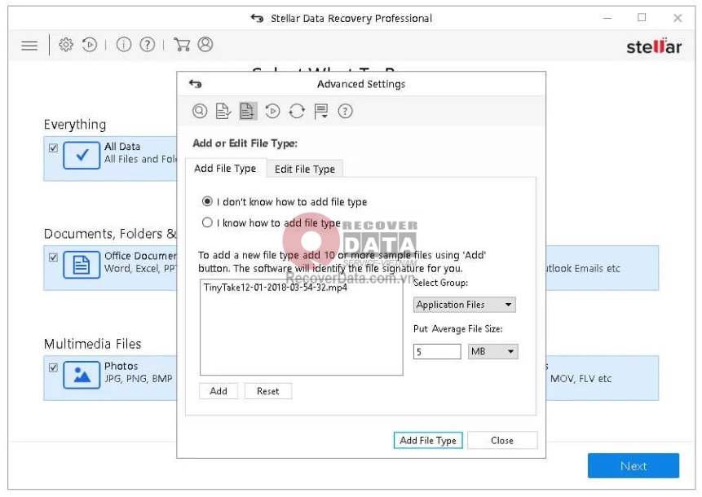Switch to Edit File Type tab
The height and width of the screenshot is (497, 702).
[x=305, y=169]
